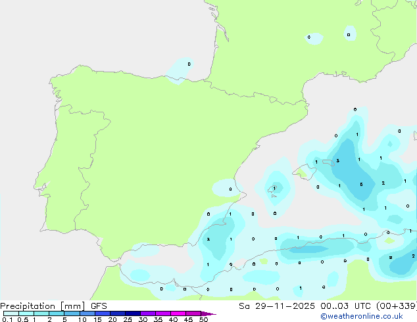This screenshot has width=417, height=322.
Task: Click the '(00+339)' forecast offset text
Action: tap(396, 306)
